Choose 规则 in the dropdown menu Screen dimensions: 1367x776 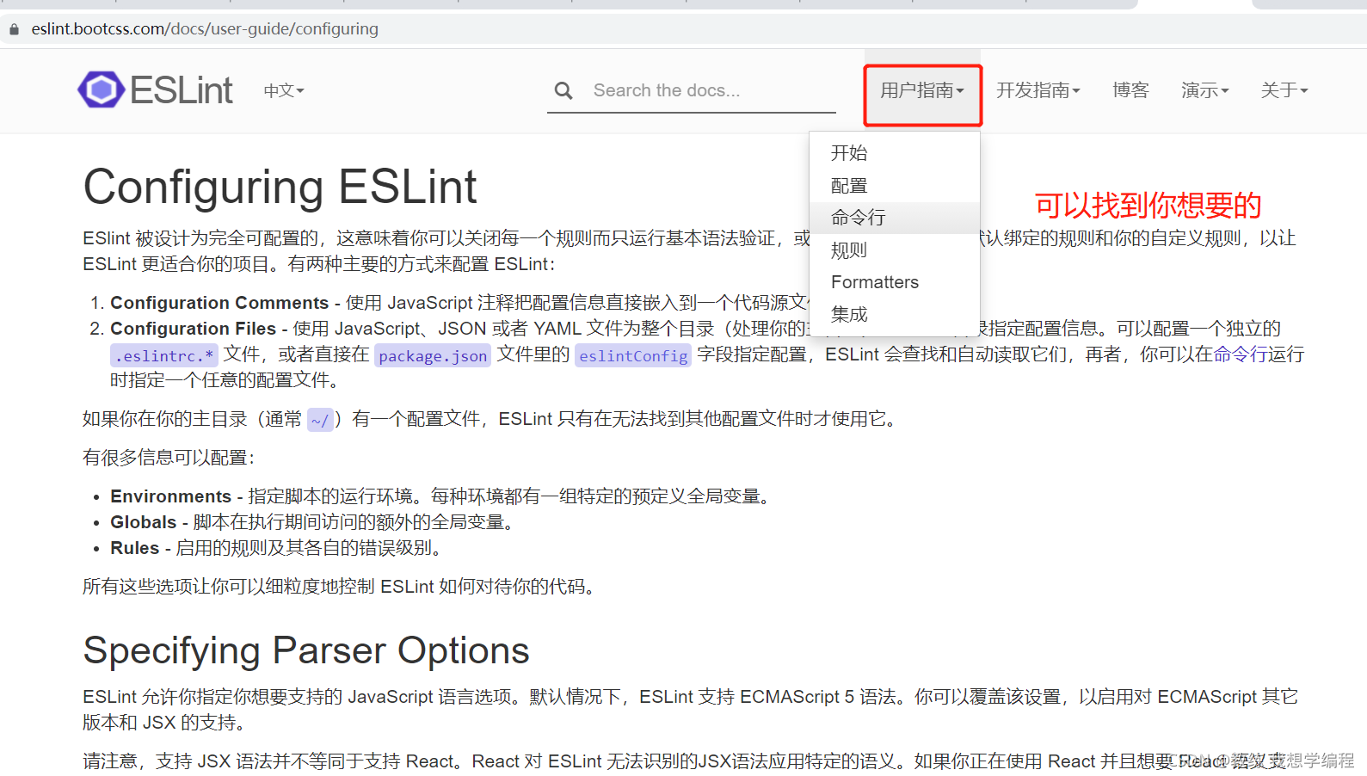(x=895, y=250)
